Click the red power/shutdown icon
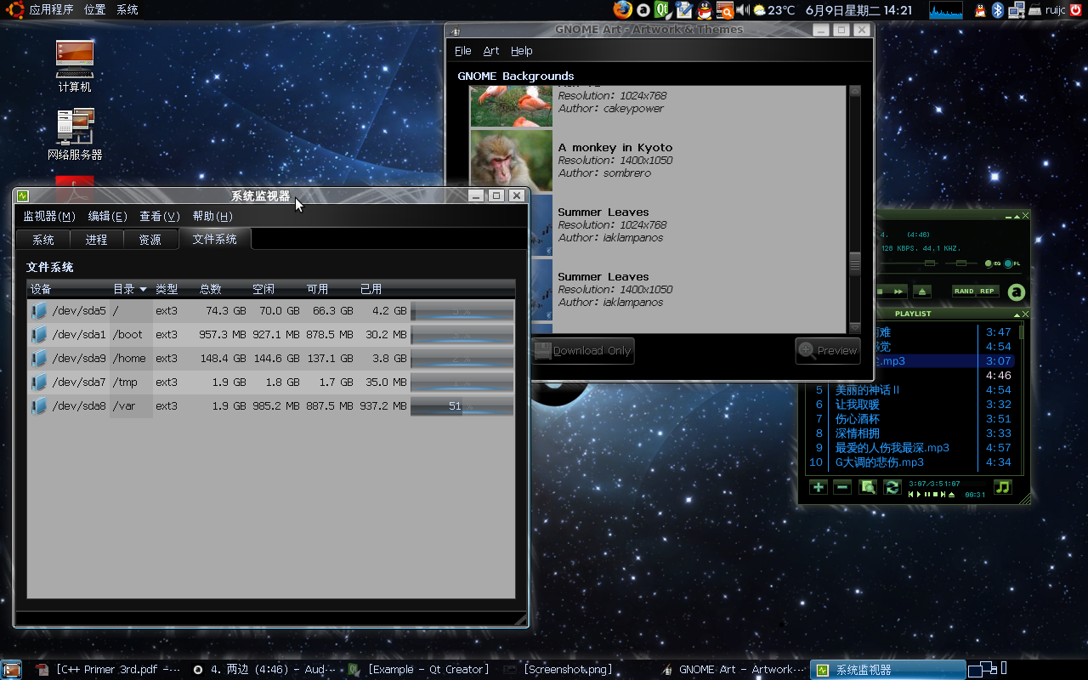The width and height of the screenshot is (1088, 680). point(1076,10)
